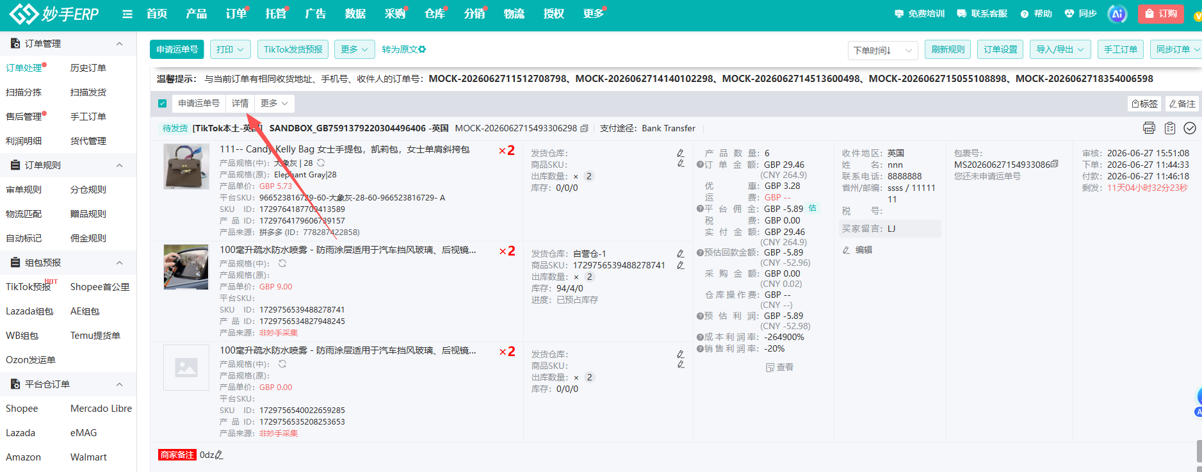The height and width of the screenshot is (472, 1202).
Task: Open the AI assistant icon
Action: [1117, 13]
